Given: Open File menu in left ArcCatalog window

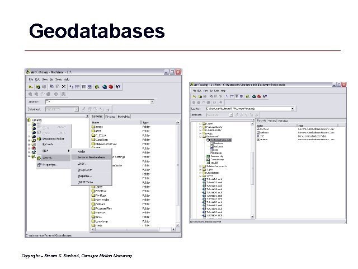Looking at the screenshot, I should pos(31,80).
